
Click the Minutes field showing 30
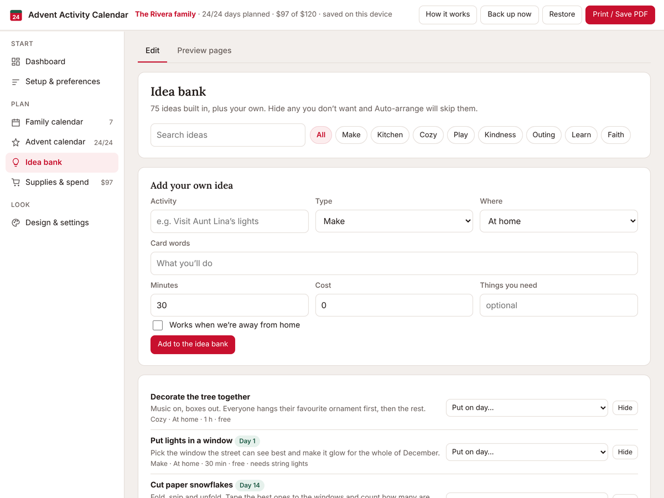[230, 305]
